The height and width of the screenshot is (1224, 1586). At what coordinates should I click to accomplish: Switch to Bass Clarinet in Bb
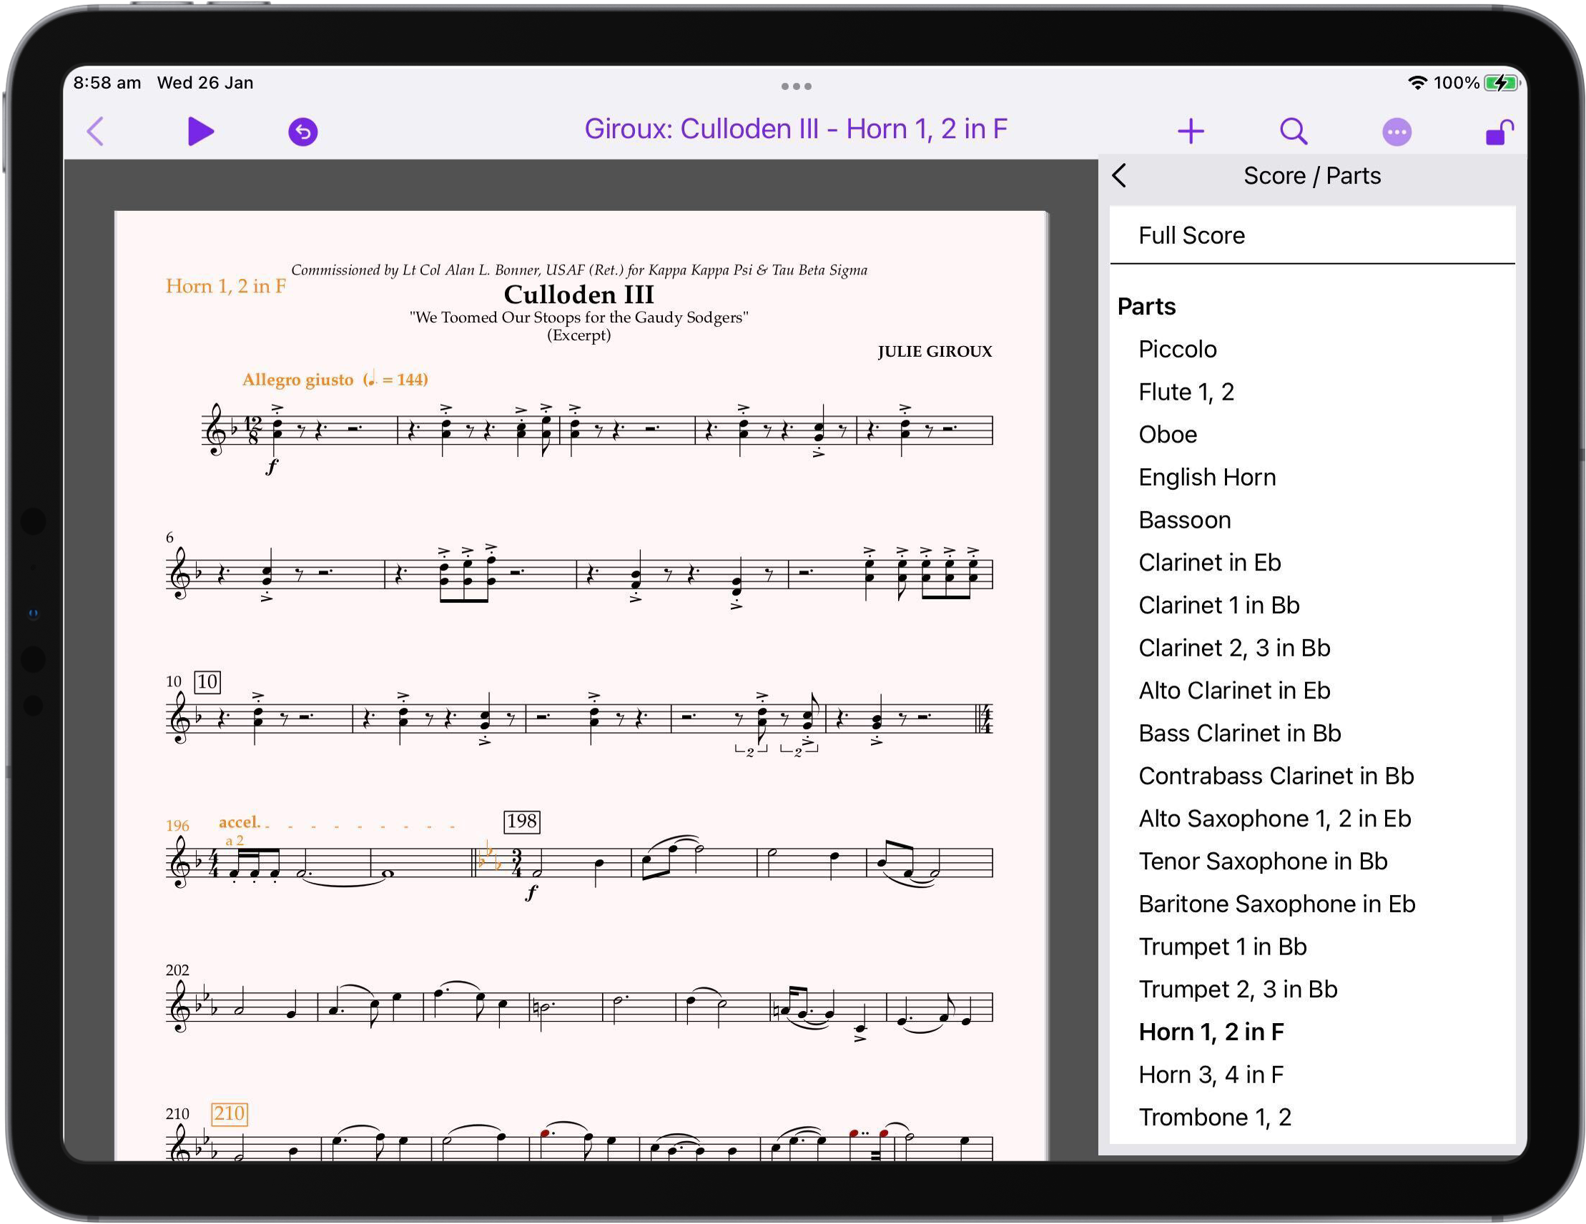[x=1311, y=734]
